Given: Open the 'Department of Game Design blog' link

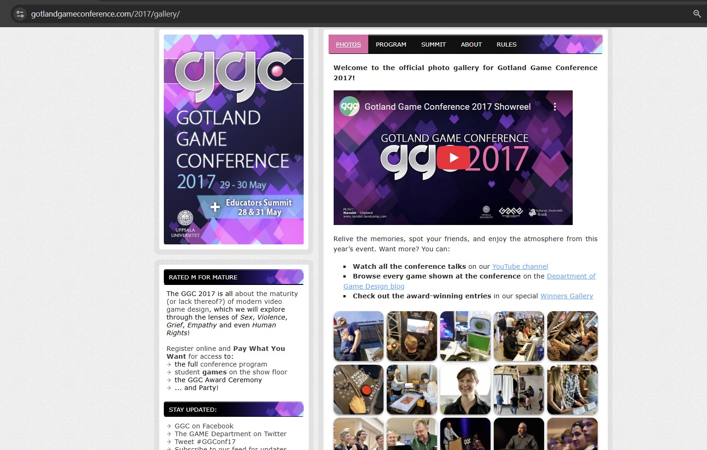Looking at the screenshot, I should 571,276.
